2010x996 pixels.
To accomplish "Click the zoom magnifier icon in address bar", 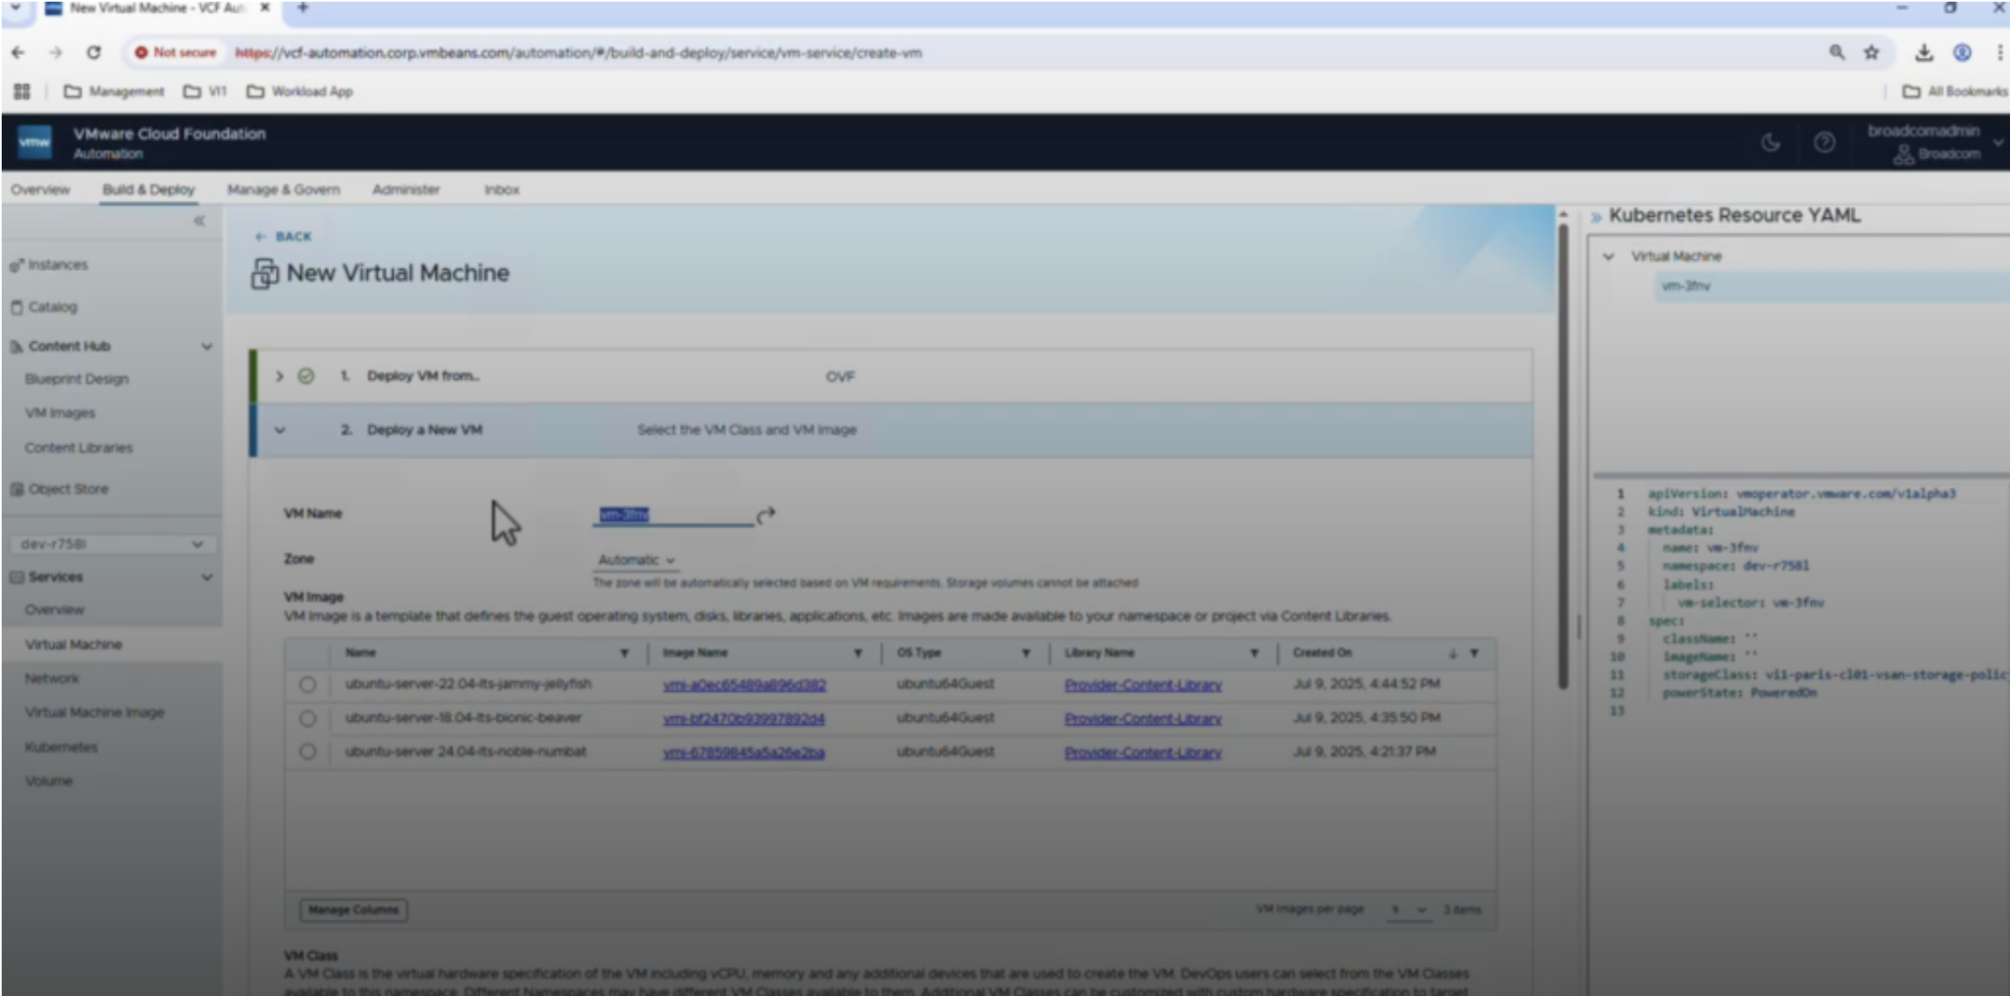I will (x=1836, y=52).
